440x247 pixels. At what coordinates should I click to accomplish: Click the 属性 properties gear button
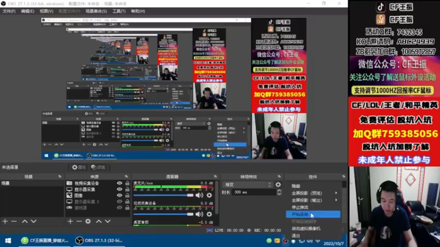point(79,167)
